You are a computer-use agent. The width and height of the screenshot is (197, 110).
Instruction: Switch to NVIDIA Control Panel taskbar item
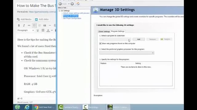click(118, 107)
